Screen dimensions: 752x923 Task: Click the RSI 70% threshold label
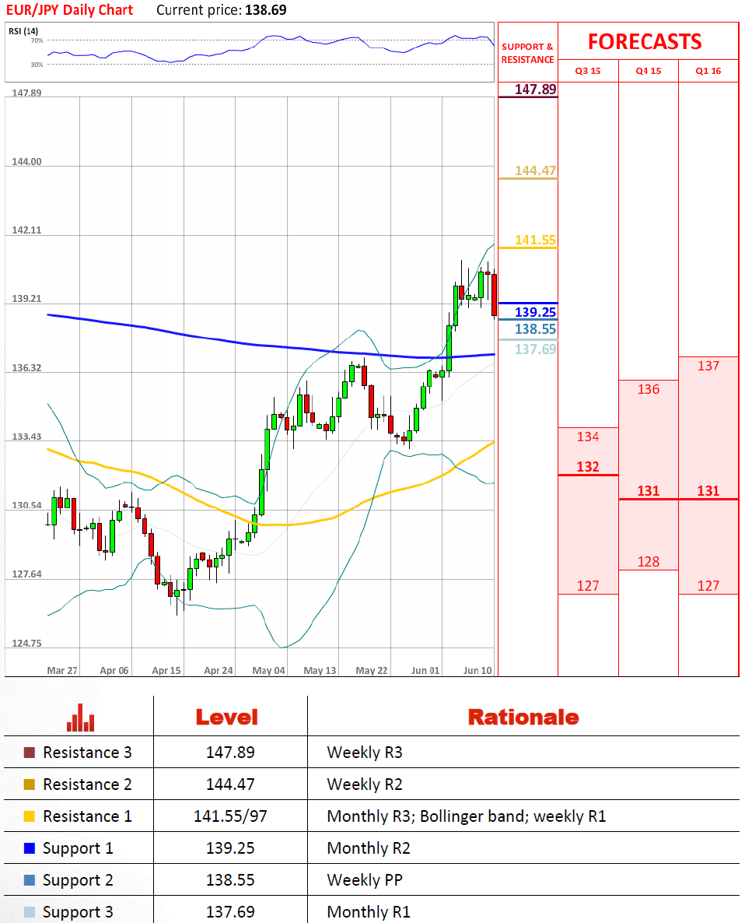click(x=37, y=40)
